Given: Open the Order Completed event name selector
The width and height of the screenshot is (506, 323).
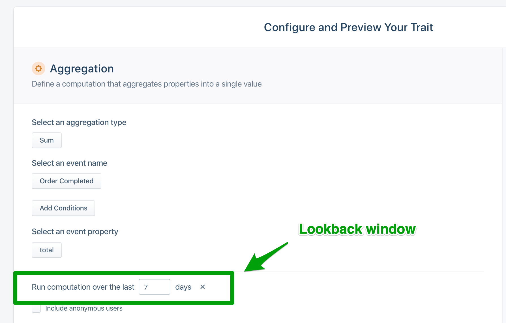Looking at the screenshot, I should pyautogui.click(x=66, y=181).
